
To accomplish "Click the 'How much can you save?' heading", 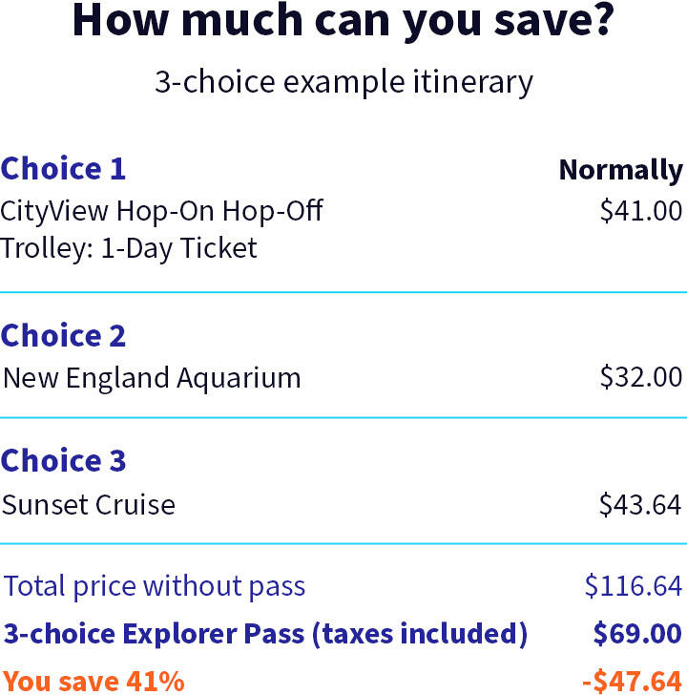I will pos(343,21).
